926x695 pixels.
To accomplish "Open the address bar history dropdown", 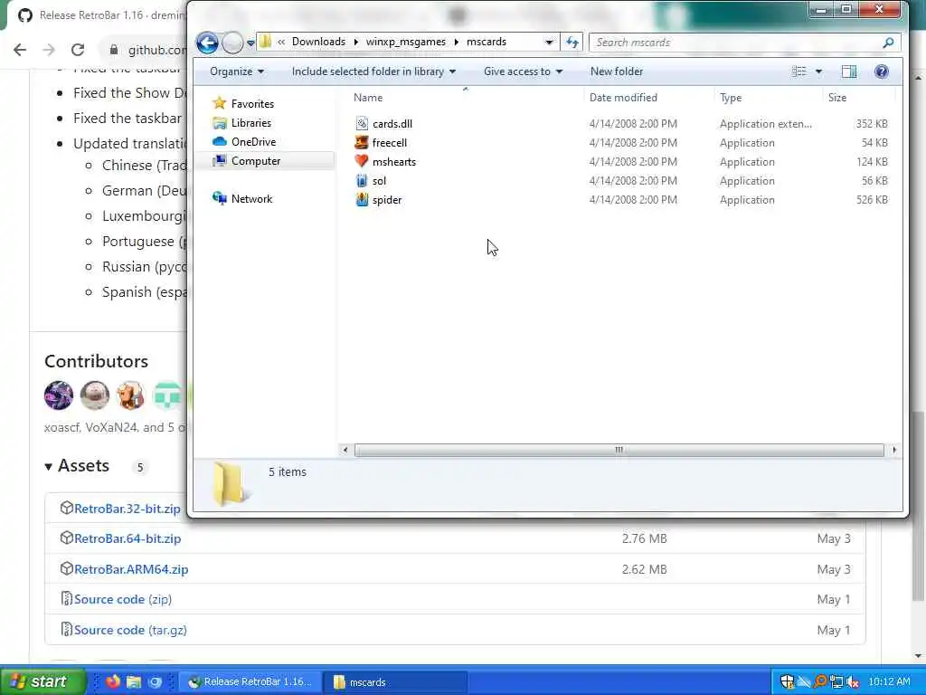I will [x=549, y=42].
